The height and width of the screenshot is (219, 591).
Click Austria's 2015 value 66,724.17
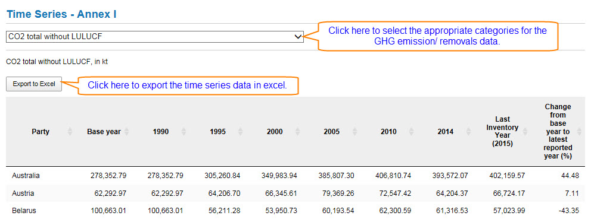(x=509, y=193)
